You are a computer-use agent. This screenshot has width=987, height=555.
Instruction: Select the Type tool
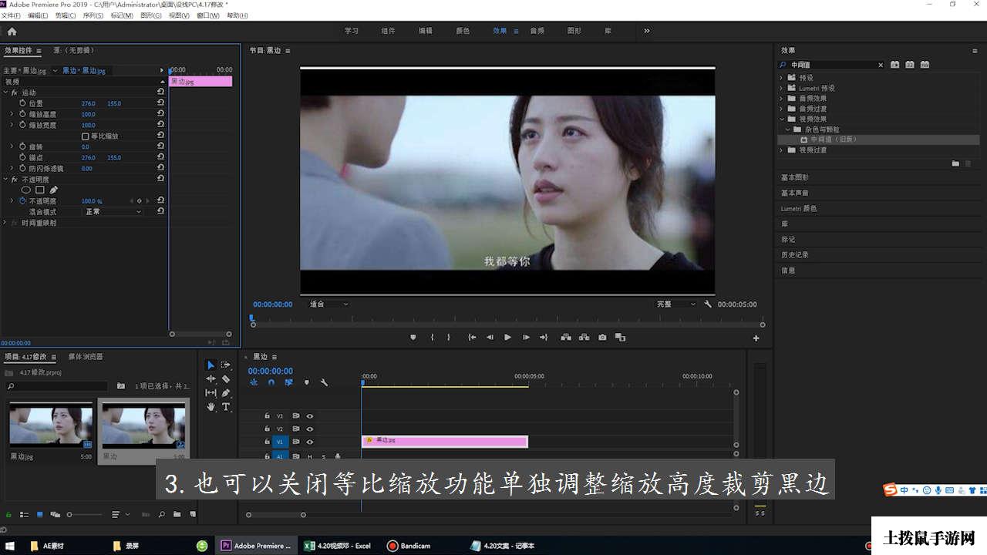click(226, 406)
